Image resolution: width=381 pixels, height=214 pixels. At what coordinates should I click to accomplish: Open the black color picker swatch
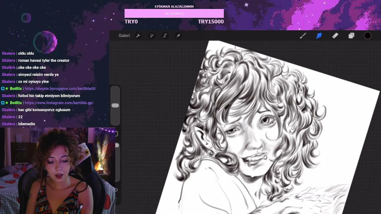[x=368, y=36]
